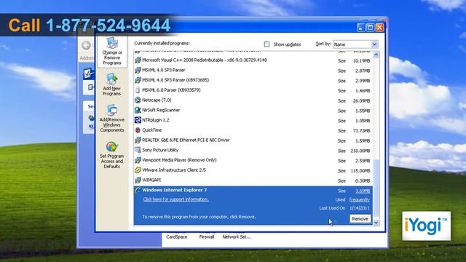Click the 115.00MB size value

[x=360, y=171]
